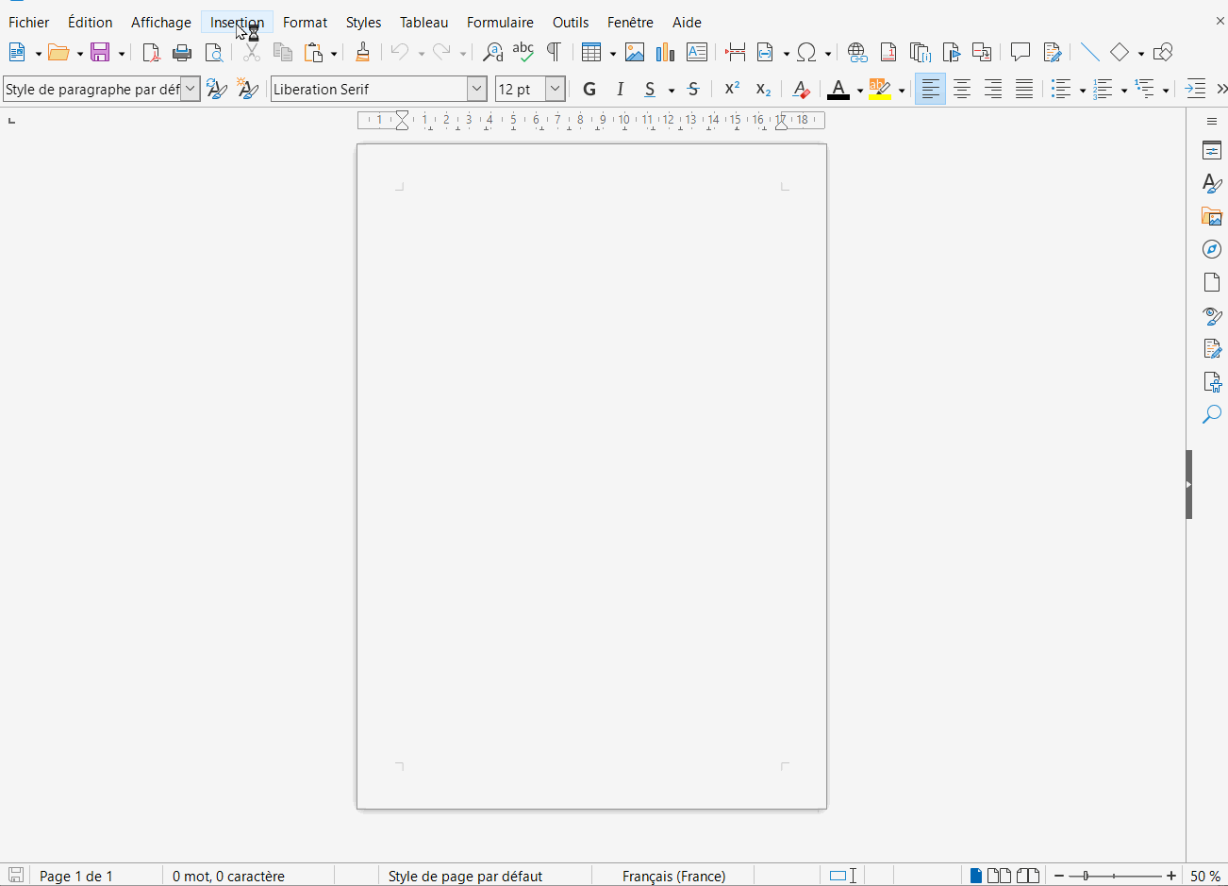Open the Gallery sidebar icon
Viewport: 1228px width, 886px height.
pyautogui.click(x=1212, y=216)
